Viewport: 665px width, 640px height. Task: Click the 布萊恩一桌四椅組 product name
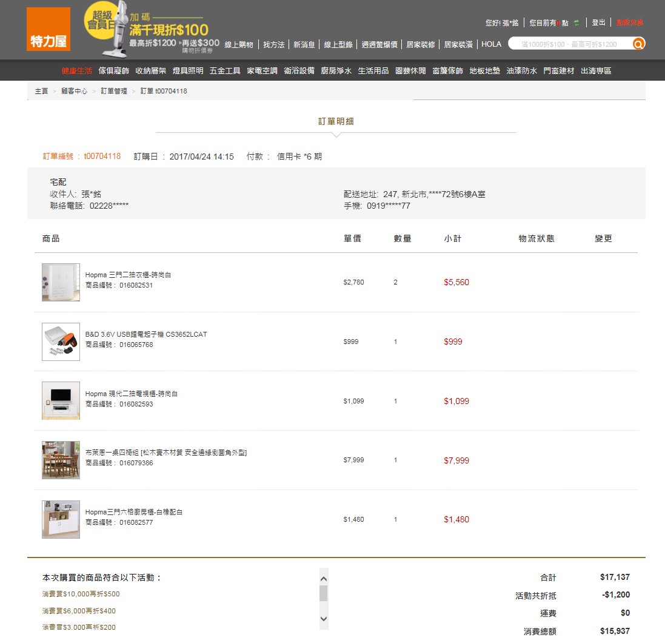coord(166,453)
